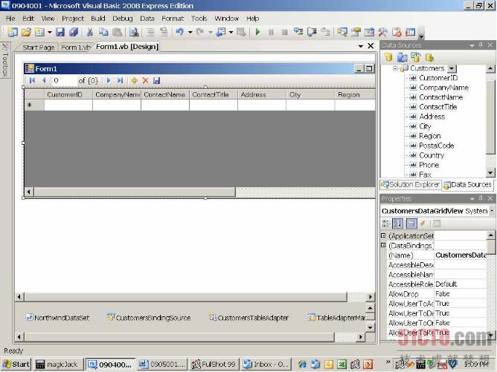Click the Stop Debugging square icon
This screenshot has height=372, width=497.
click(x=285, y=32)
